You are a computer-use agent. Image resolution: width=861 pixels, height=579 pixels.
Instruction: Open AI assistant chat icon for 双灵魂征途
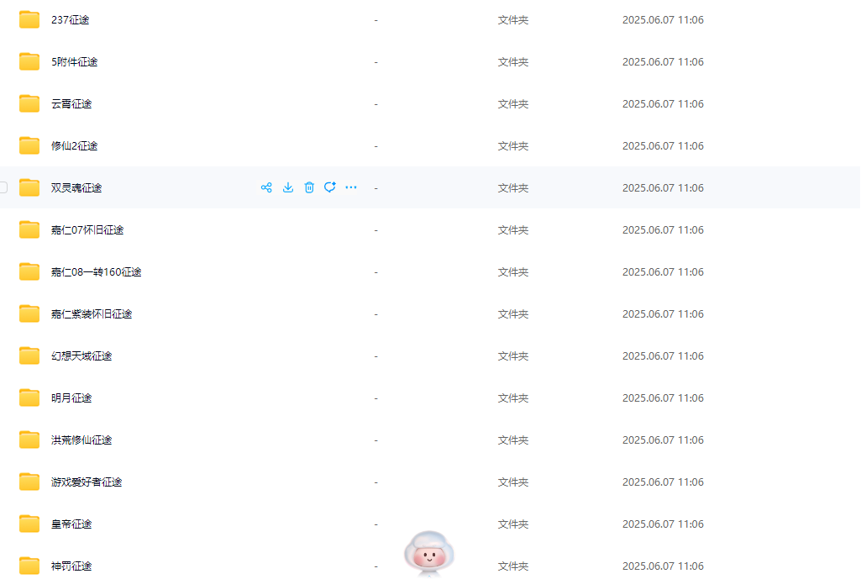point(330,187)
